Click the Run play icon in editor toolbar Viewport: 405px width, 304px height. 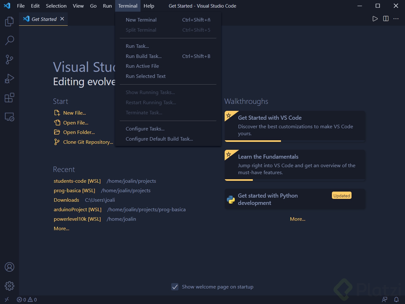click(375, 19)
